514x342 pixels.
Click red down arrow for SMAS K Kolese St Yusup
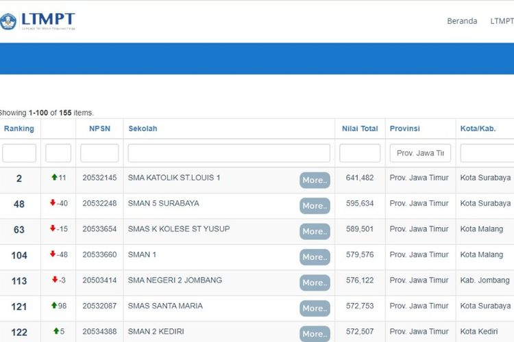click(x=52, y=228)
